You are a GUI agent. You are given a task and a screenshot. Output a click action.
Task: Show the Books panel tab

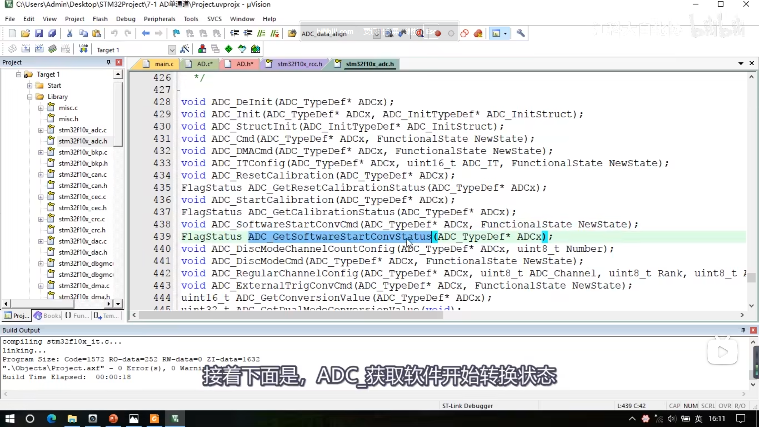click(x=47, y=316)
